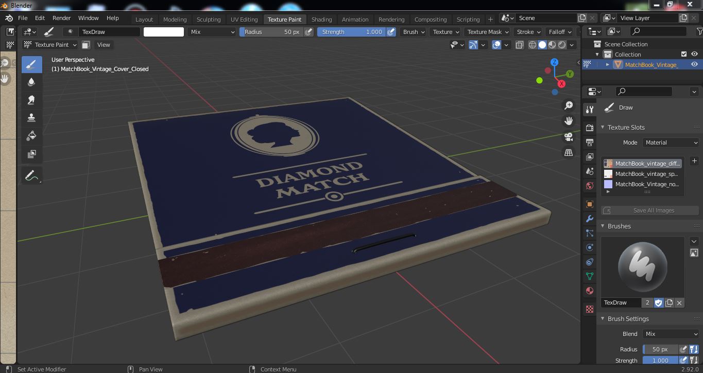703x373 pixels.
Task: Open the Blend Mix dropdown in Brush Settings
Action: coord(671,334)
